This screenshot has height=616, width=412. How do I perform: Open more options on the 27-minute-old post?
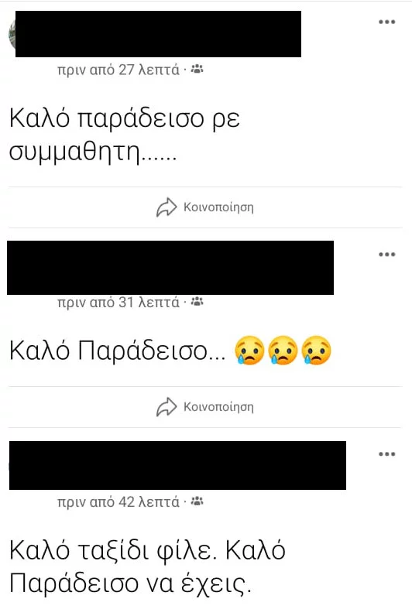[x=387, y=22]
